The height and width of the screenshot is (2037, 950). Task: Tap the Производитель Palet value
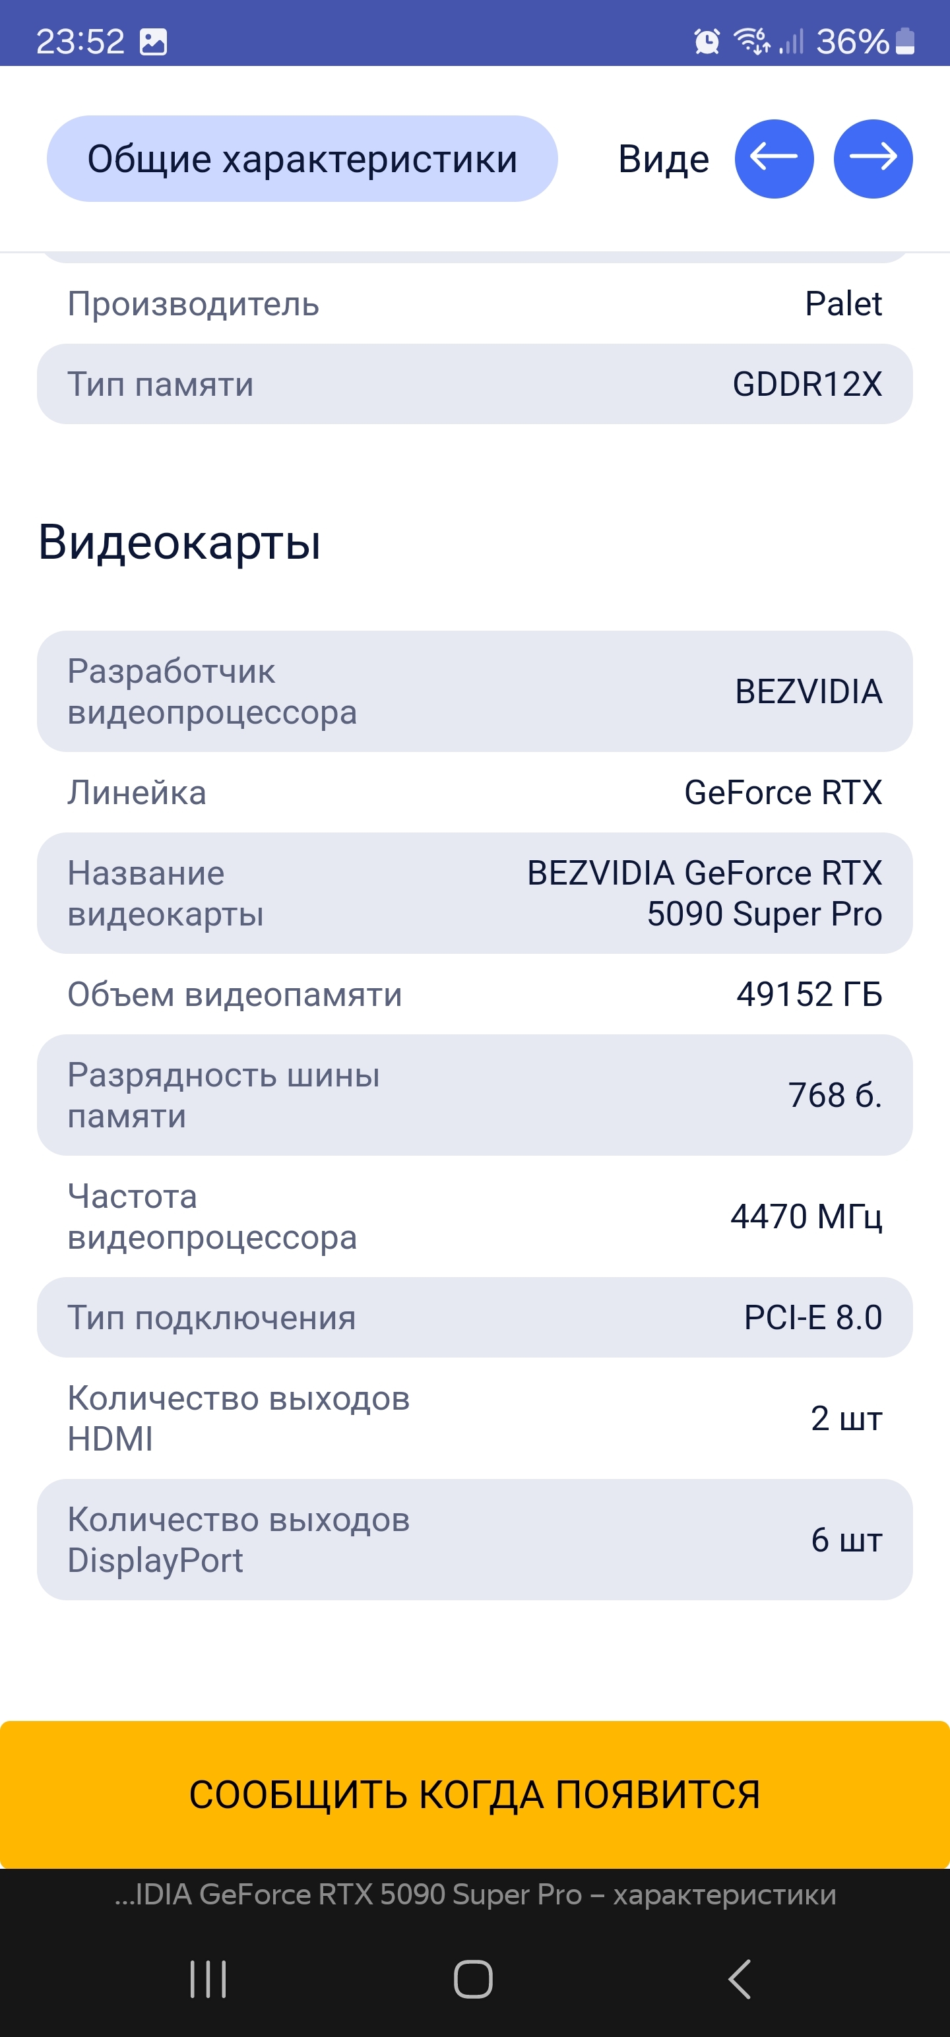[x=842, y=305]
